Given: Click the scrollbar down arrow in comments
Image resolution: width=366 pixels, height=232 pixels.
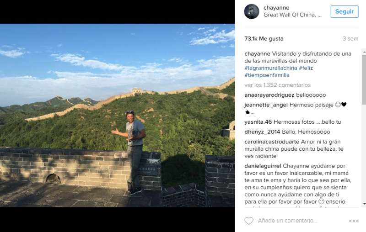Looking at the screenshot, I should pyautogui.click(x=364, y=204).
